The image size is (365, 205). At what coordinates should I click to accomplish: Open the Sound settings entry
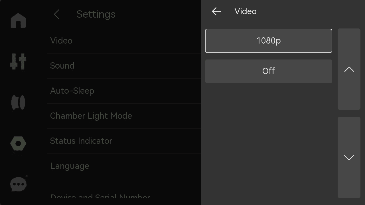pyautogui.click(x=124, y=66)
